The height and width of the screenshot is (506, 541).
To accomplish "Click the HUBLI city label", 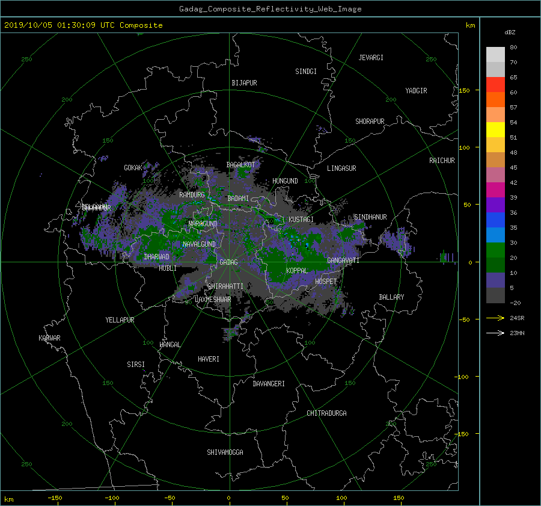I will (x=168, y=268).
